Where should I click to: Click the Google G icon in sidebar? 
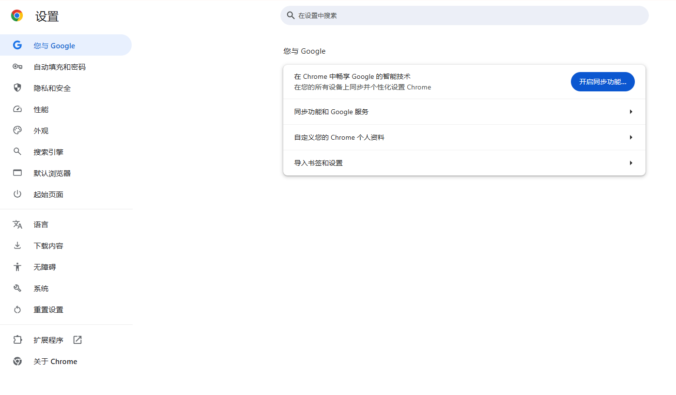coord(17,45)
